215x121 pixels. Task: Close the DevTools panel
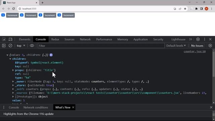coord(210,39)
